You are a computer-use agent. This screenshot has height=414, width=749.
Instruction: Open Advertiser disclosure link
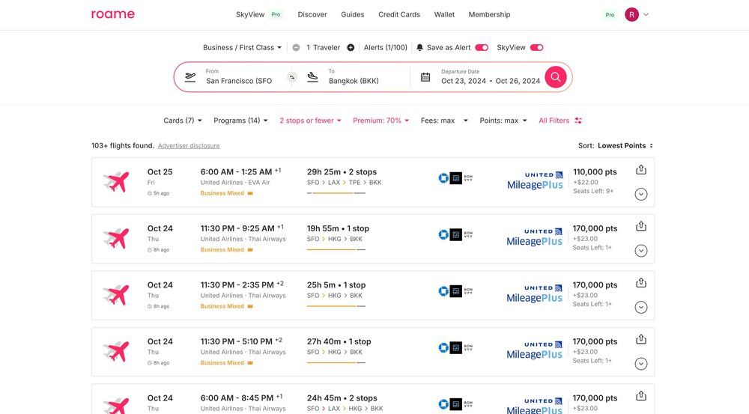pyautogui.click(x=189, y=146)
